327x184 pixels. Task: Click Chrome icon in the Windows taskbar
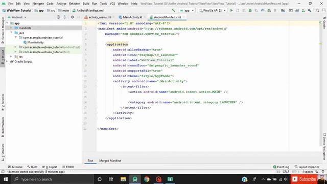pyautogui.click(x=147, y=179)
